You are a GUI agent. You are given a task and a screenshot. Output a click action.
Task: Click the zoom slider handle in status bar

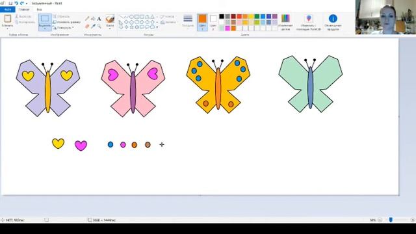tap(391, 220)
